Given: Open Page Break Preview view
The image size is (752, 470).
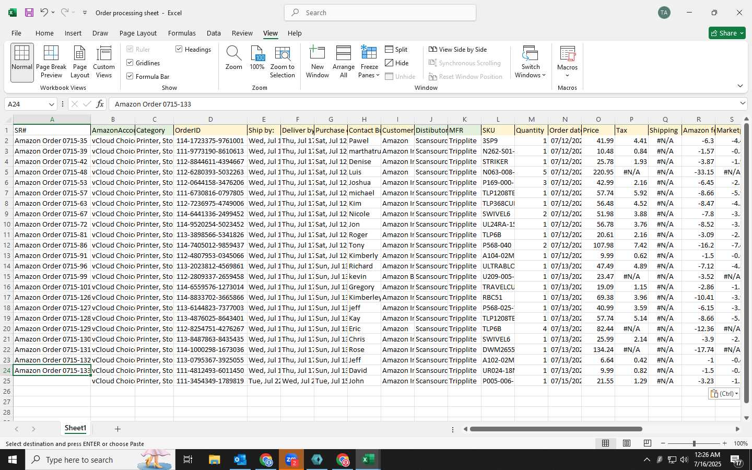Looking at the screenshot, I should (x=51, y=62).
